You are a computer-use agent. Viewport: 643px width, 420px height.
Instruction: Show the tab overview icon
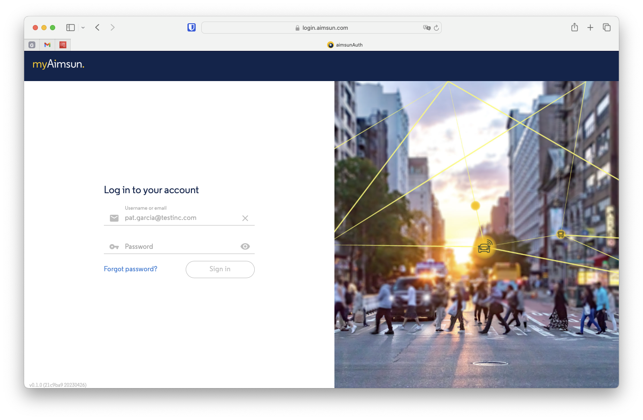coord(606,27)
